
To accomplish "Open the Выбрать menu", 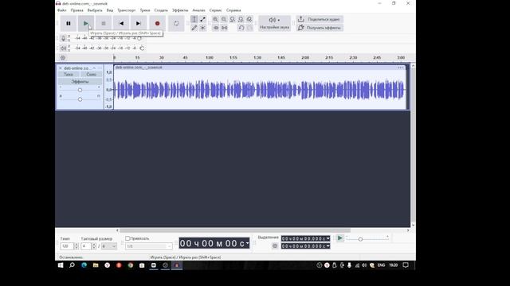I will (x=95, y=10).
